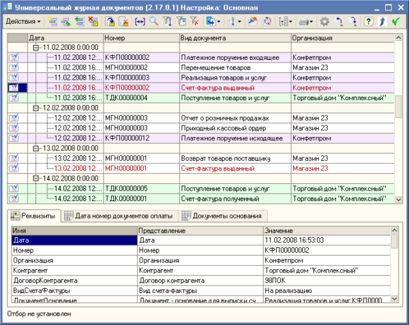Click the document icon of the ТДК00000005 row
Viewport: 409px width, 325px height.
[14, 188]
